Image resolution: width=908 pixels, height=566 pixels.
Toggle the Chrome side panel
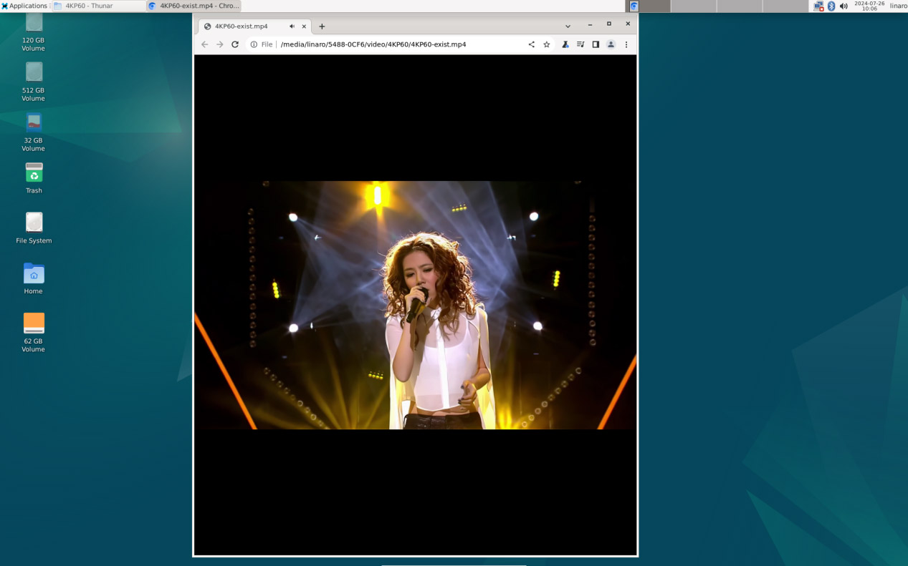coord(596,44)
